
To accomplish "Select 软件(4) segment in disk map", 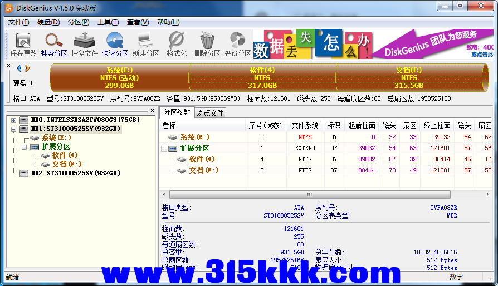I will (x=262, y=78).
